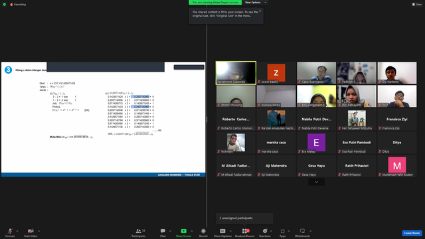
Task: Click the number 3 badge on shared slide
Action: click(x=8, y=70)
